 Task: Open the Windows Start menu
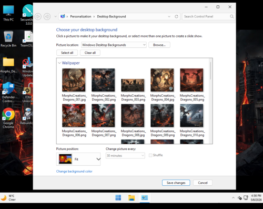[118, 197]
